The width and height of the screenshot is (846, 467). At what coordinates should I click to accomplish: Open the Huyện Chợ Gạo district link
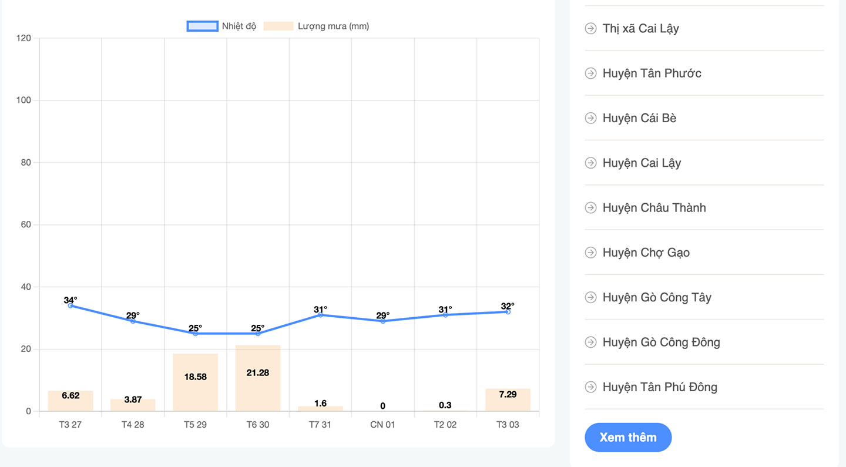click(646, 253)
